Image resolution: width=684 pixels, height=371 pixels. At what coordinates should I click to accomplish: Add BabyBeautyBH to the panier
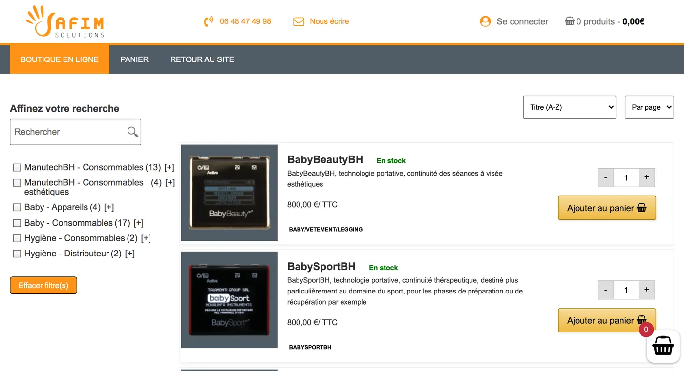click(x=607, y=208)
